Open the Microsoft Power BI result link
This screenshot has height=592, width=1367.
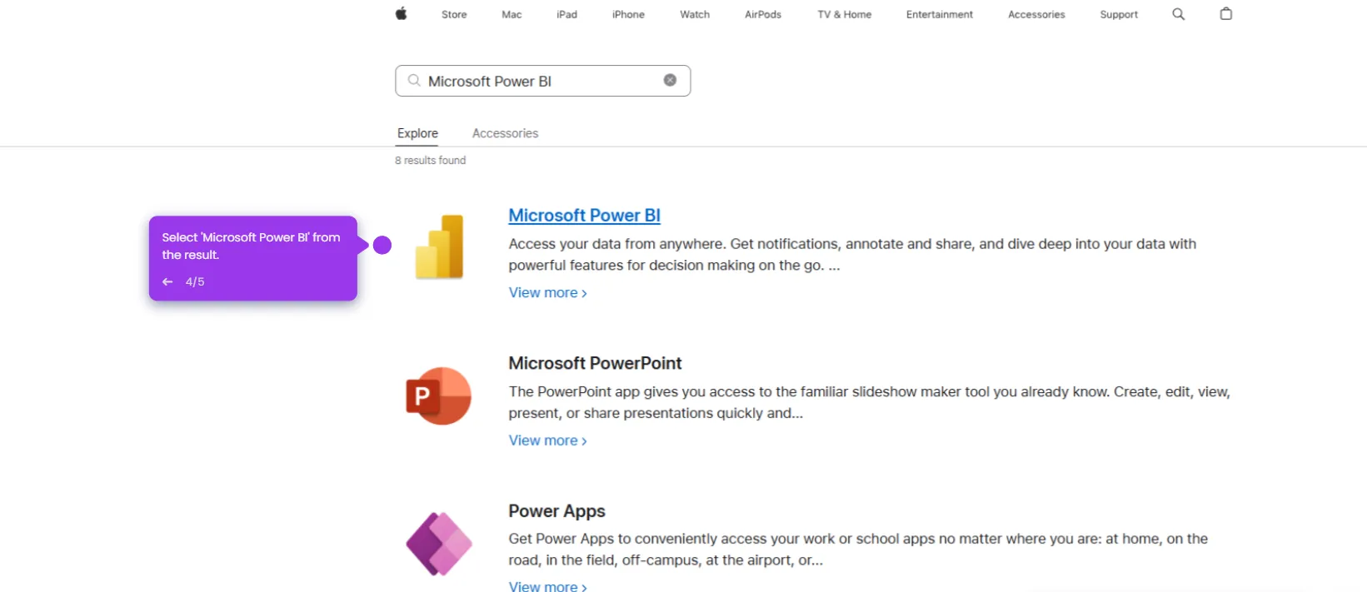pyautogui.click(x=584, y=215)
